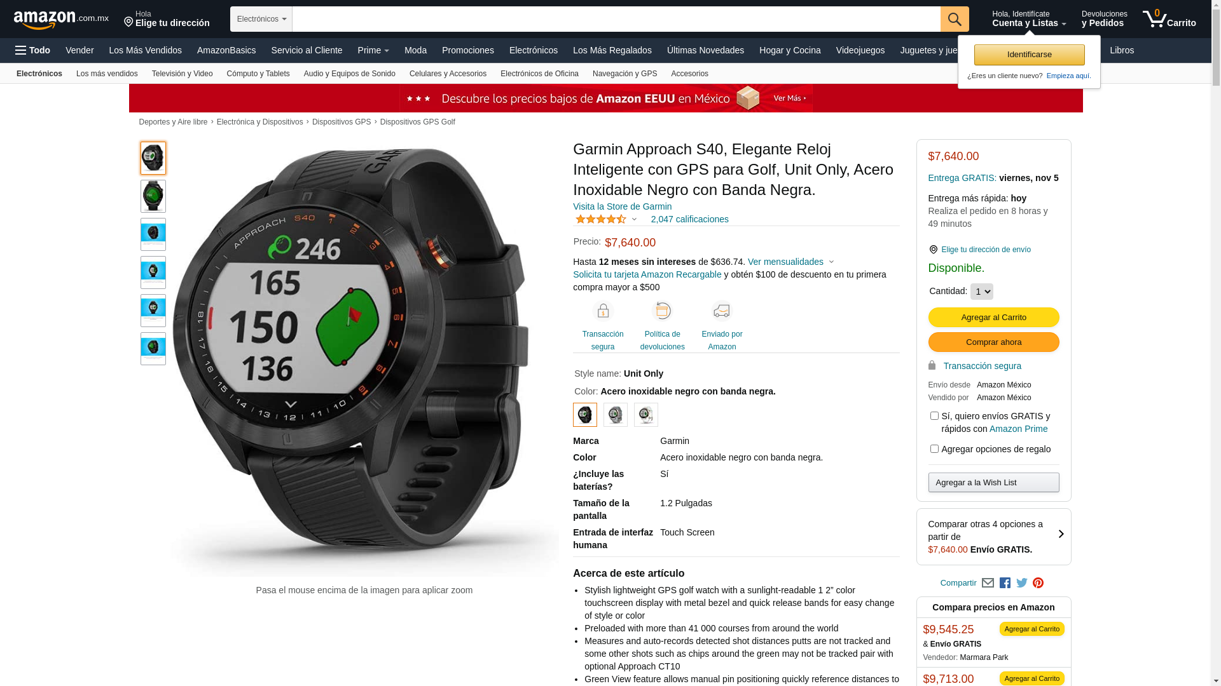This screenshot has height=686, width=1221.
Task: Expand the Ver mensualidades option
Action: click(790, 262)
